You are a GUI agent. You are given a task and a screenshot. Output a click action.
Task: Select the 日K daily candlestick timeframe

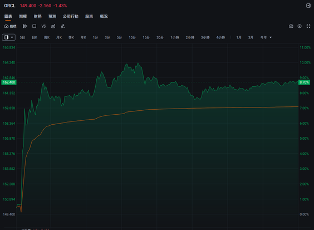coord(35,37)
